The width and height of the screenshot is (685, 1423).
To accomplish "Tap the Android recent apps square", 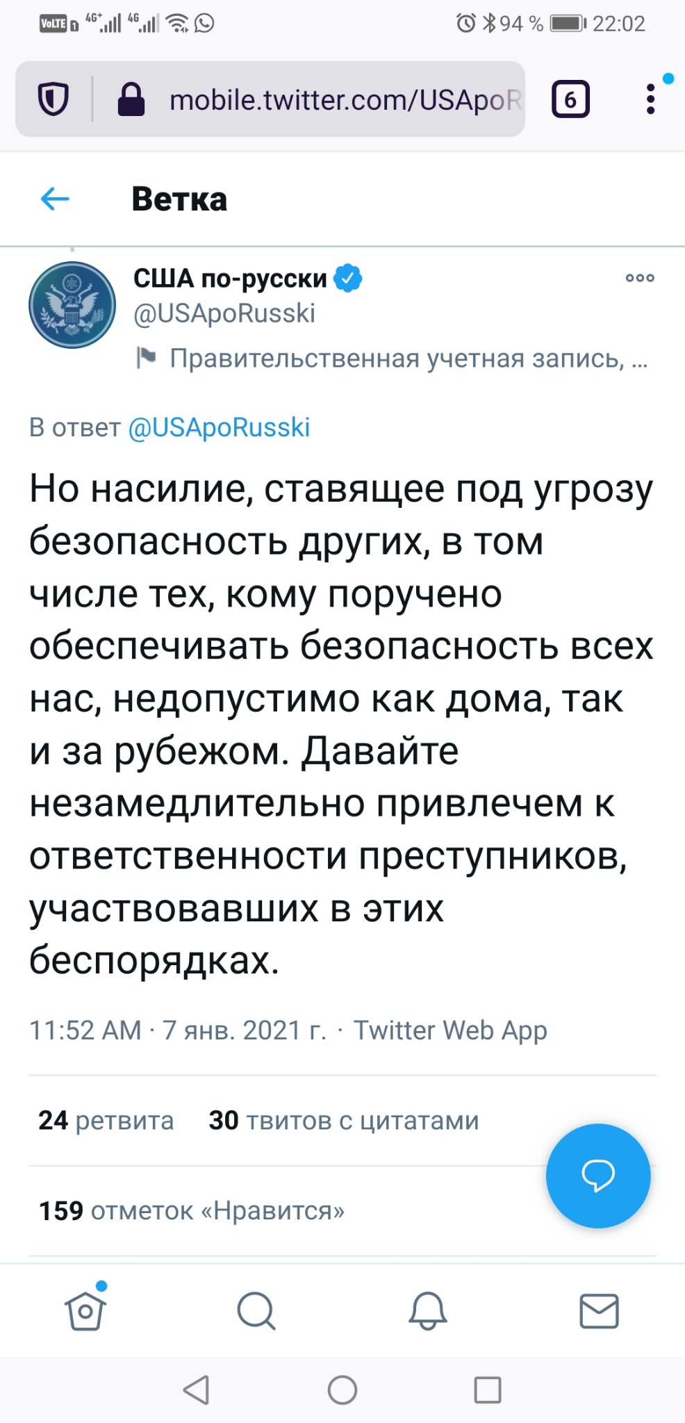I will 488,1390.
